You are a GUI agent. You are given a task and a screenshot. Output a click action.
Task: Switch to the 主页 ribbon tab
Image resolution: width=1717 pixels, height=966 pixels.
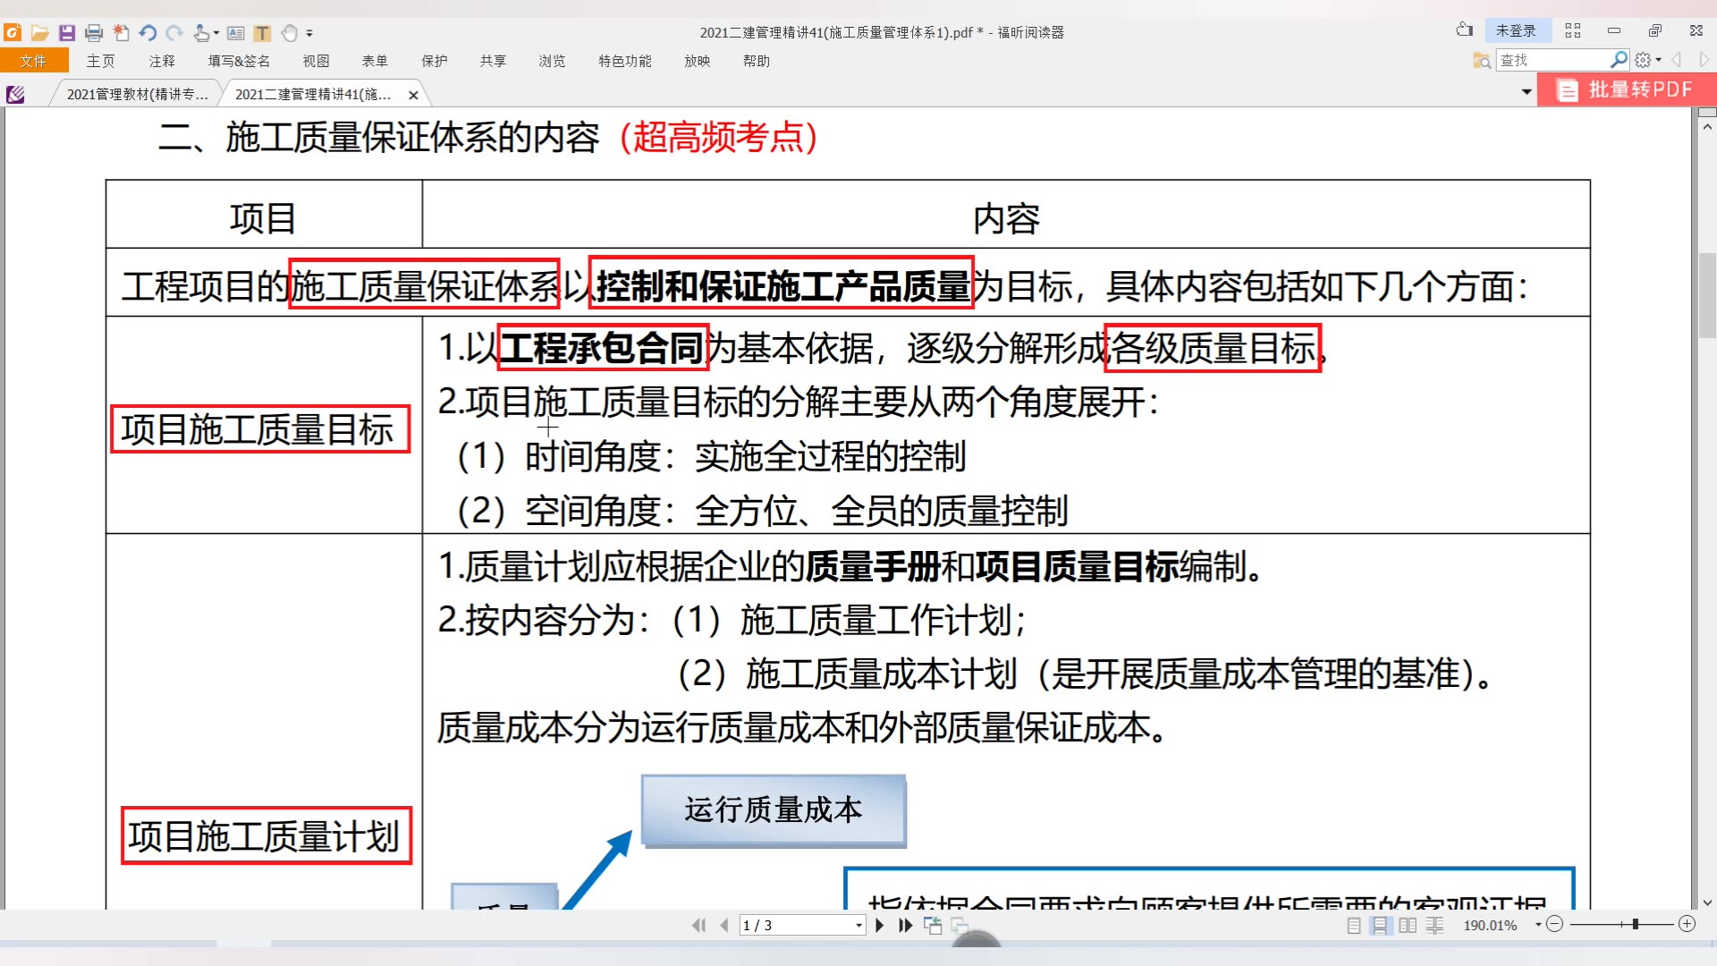100,61
